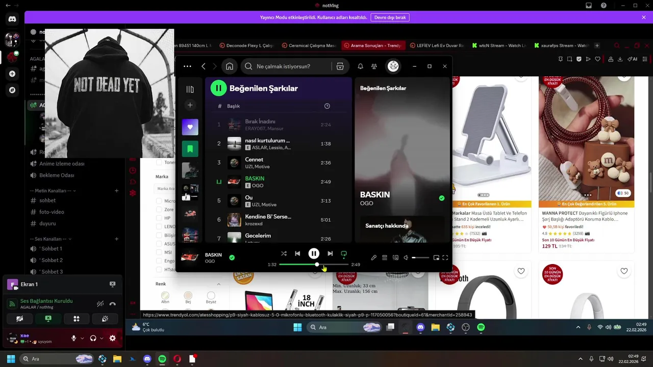Screen dimensions: 653x367
Task: Open Spotify Browse icon in search bar
Action: (340, 66)
